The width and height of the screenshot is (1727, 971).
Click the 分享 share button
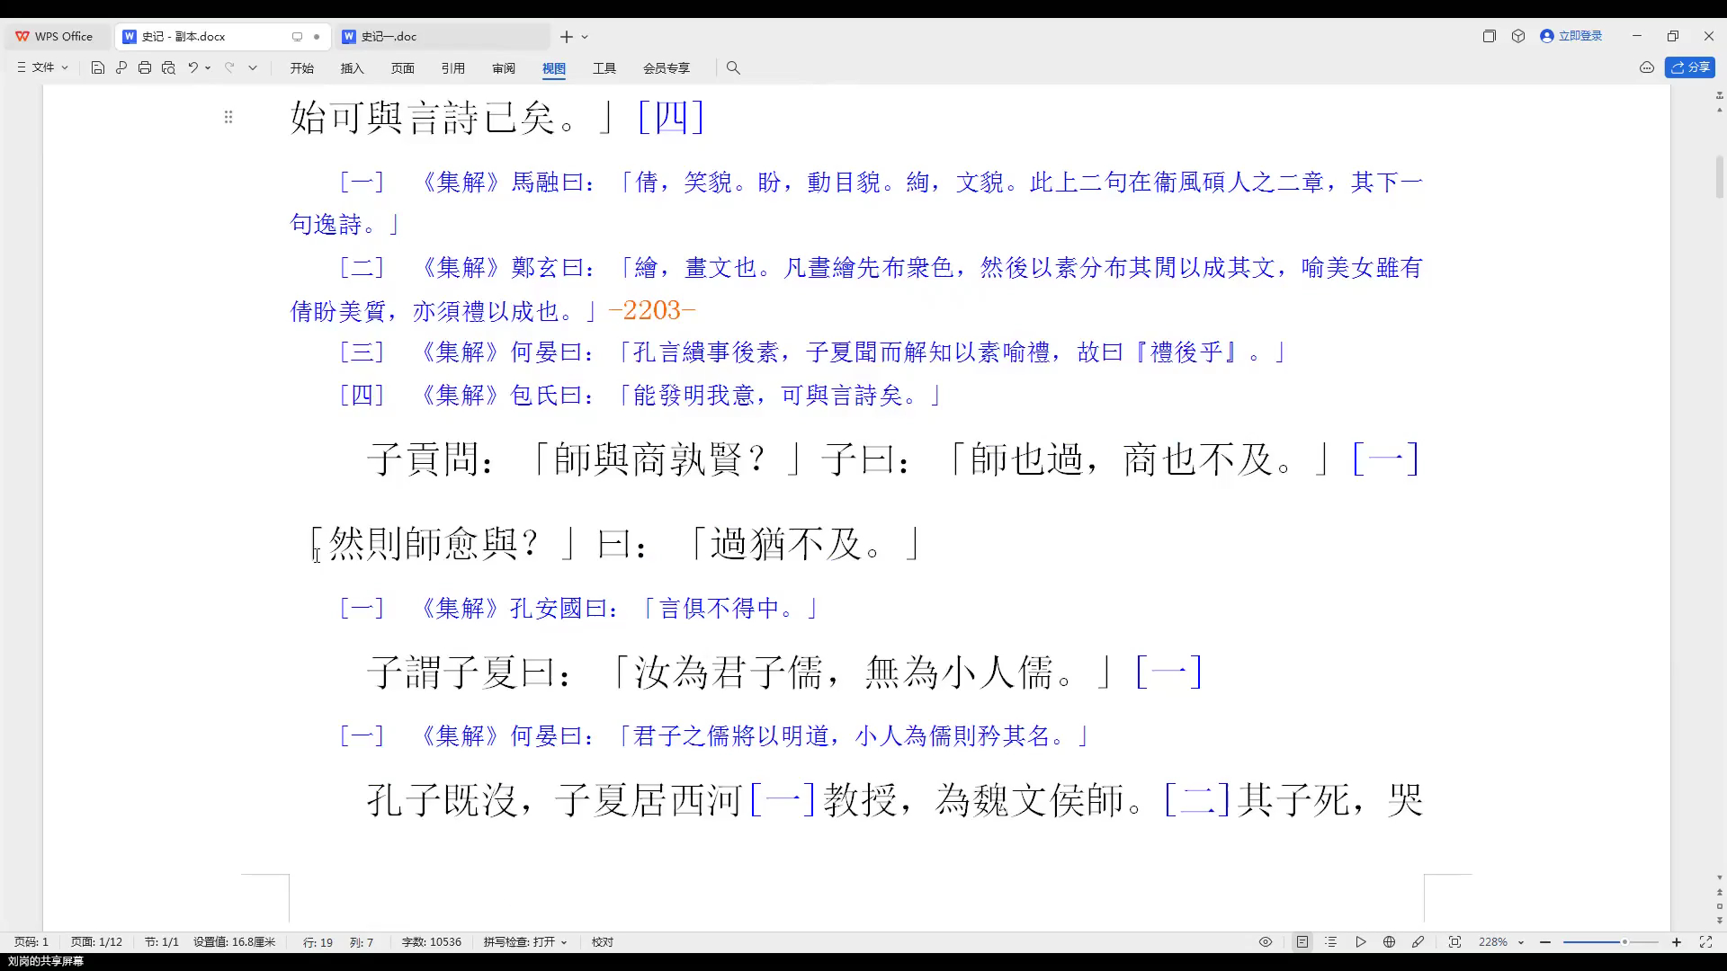1690,67
